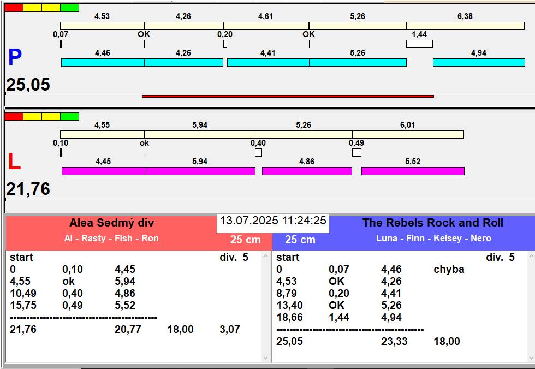The height and width of the screenshot is (369, 535).
Task: Click the green start light in lane P
Action: 70,8
